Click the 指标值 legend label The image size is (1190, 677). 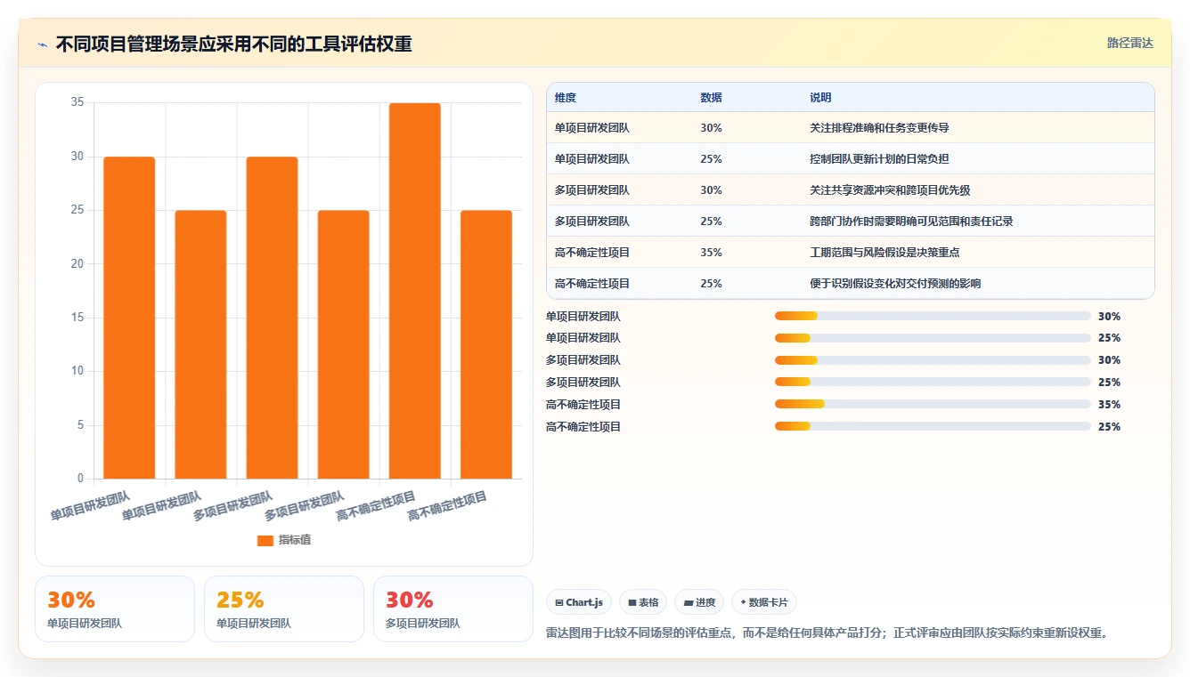[294, 540]
